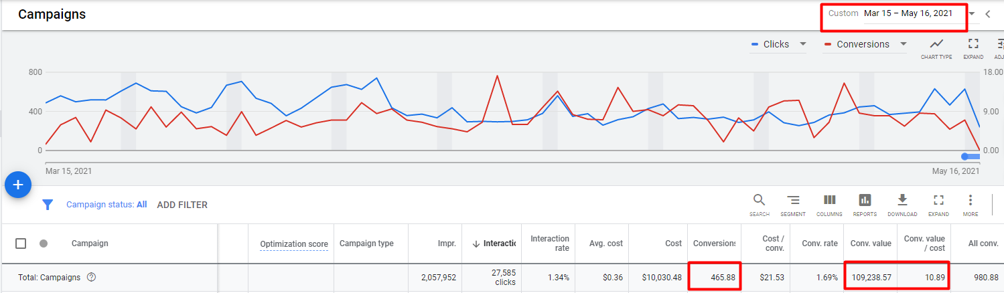Open the Clicks metric dropdown
This screenshot has height=293, width=1004.
point(779,44)
